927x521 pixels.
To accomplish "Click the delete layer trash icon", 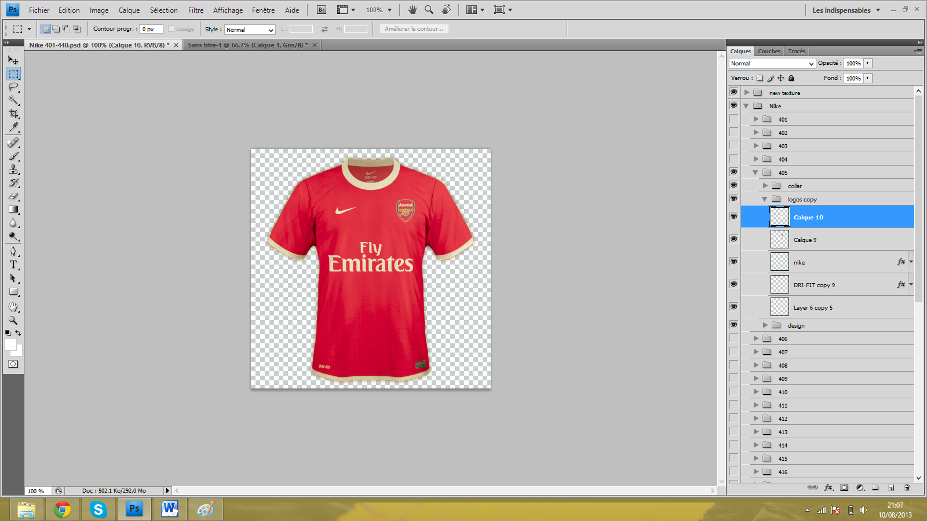I will (x=907, y=487).
